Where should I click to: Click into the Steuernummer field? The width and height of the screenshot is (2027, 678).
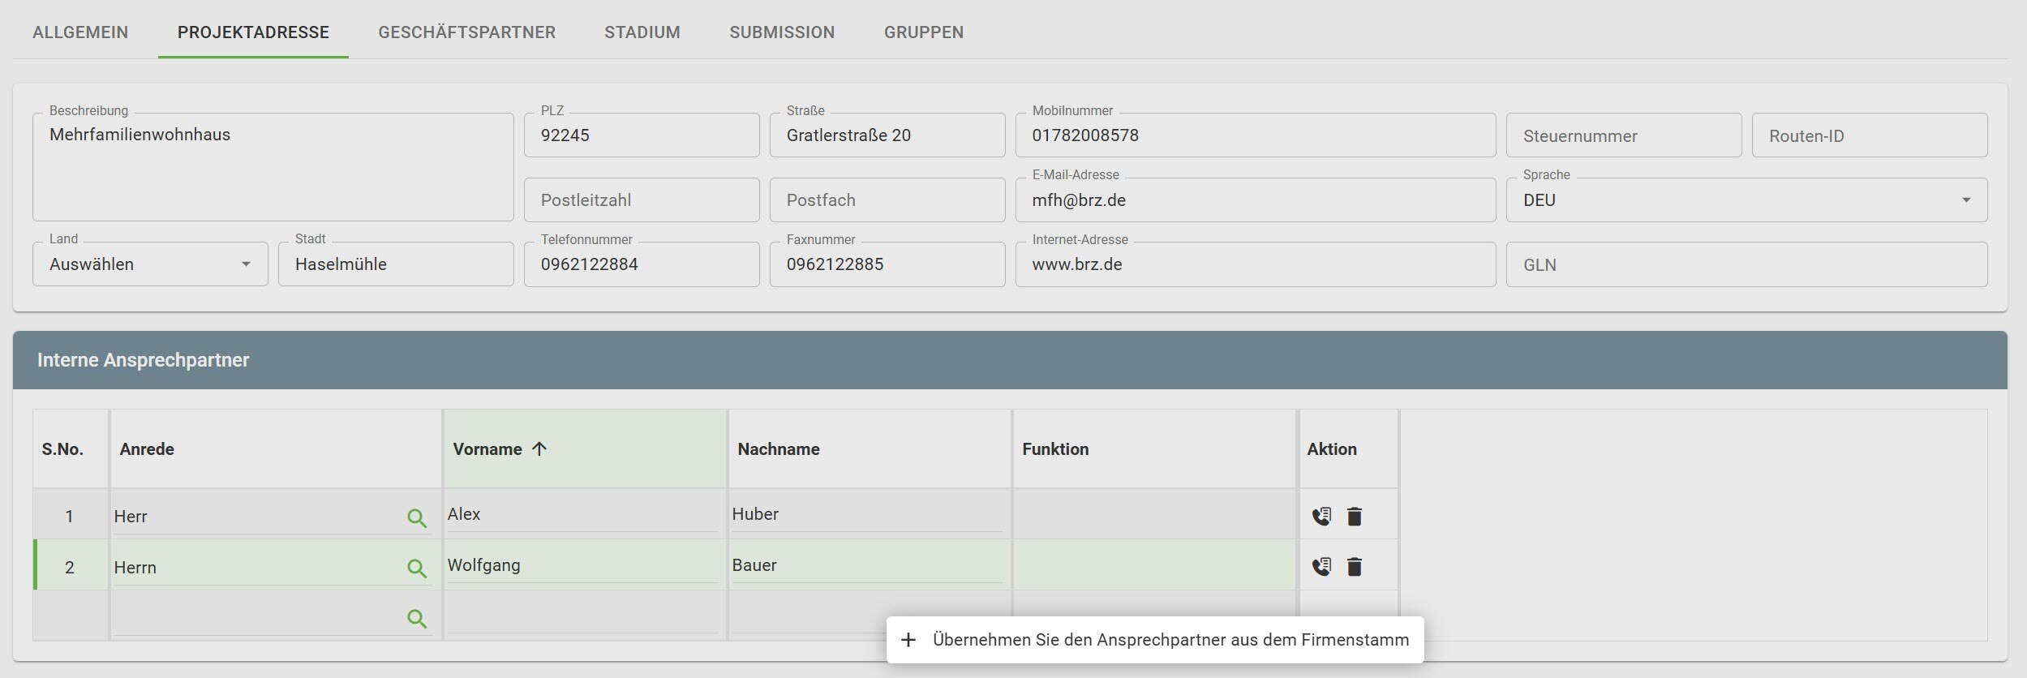pos(1622,135)
